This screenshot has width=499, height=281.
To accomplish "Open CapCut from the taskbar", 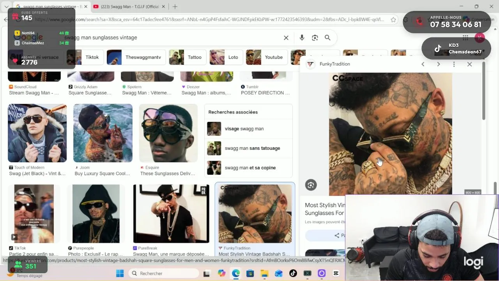I will point(336,273).
